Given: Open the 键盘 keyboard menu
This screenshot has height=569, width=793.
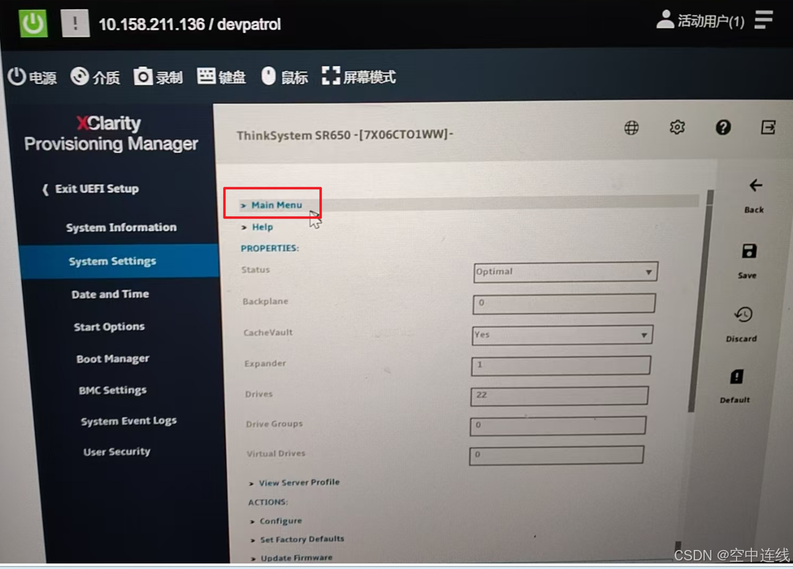Looking at the screenshot, I should pyautogui.click(x=221, y=77).
